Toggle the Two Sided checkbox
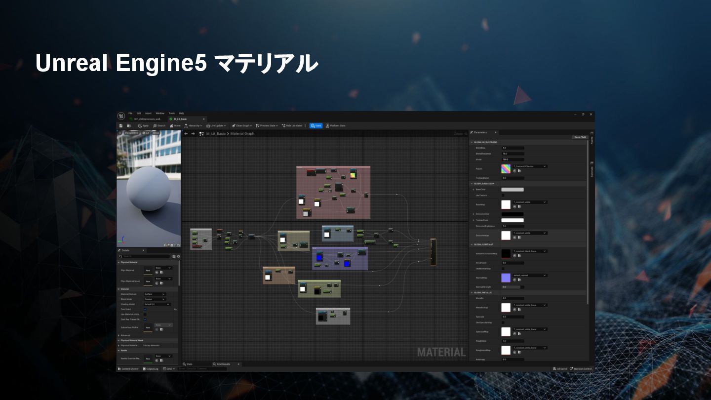Image resolution: width=711 pixels, height=400 pixels. [x=145, y=309]
